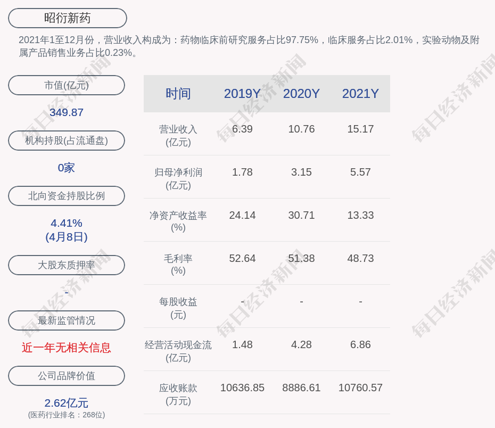Click the revenue composition paragraph starting 2021年1至12月份
The width and height of the screenshot is (495, 428).
249,46
